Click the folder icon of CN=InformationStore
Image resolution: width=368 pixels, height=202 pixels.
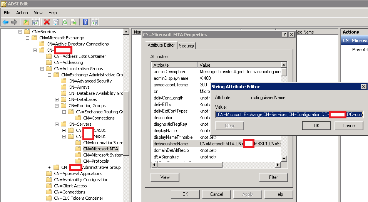tap(78, 143)
